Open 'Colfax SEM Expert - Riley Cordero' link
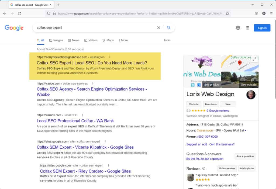 [85, 171]
